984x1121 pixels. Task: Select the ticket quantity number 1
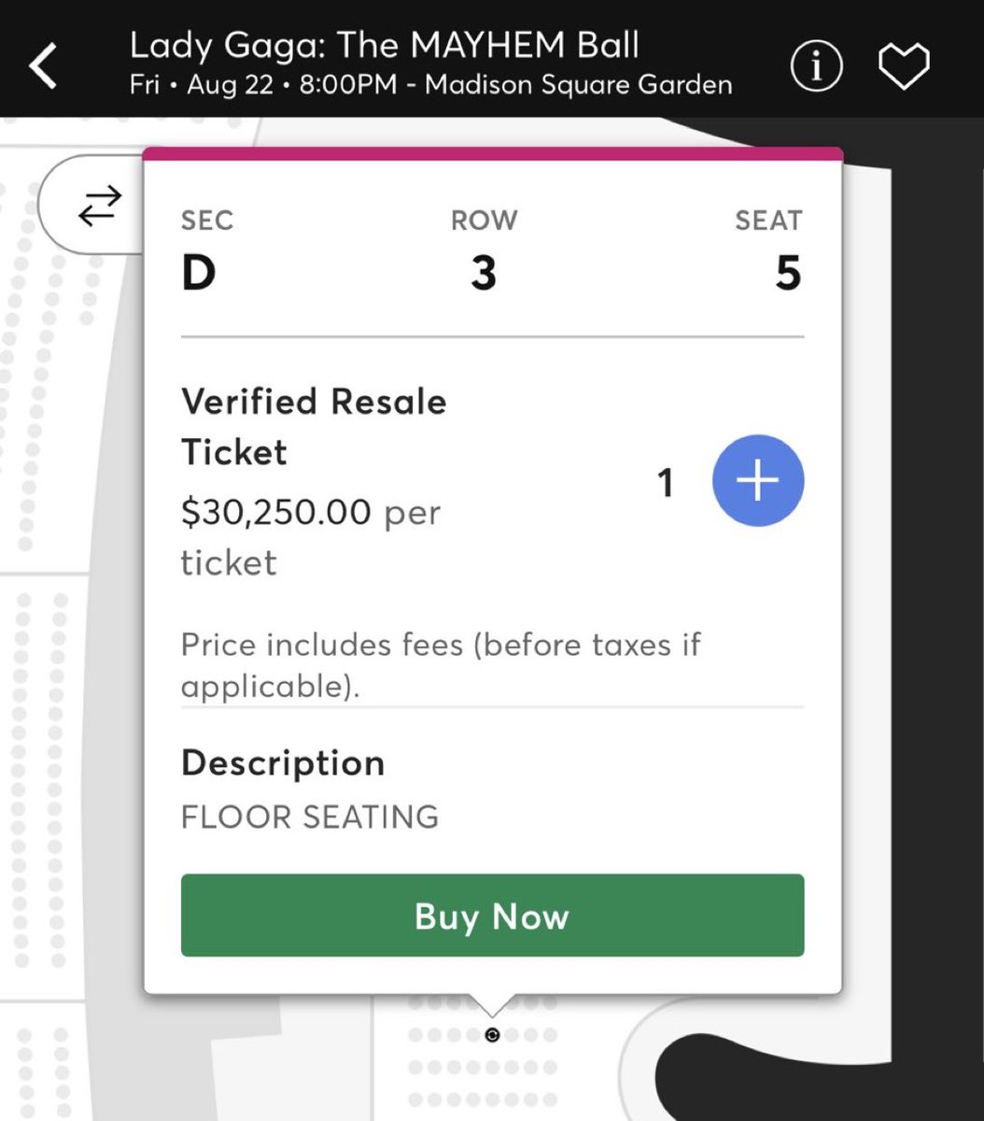[666, 483]
